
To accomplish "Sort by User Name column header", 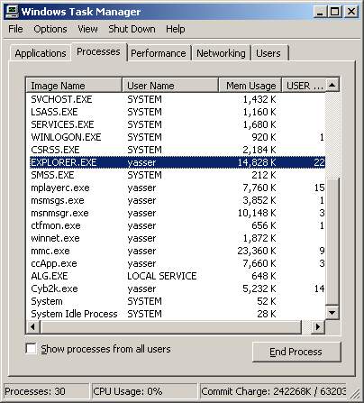I will pos(170,86).
